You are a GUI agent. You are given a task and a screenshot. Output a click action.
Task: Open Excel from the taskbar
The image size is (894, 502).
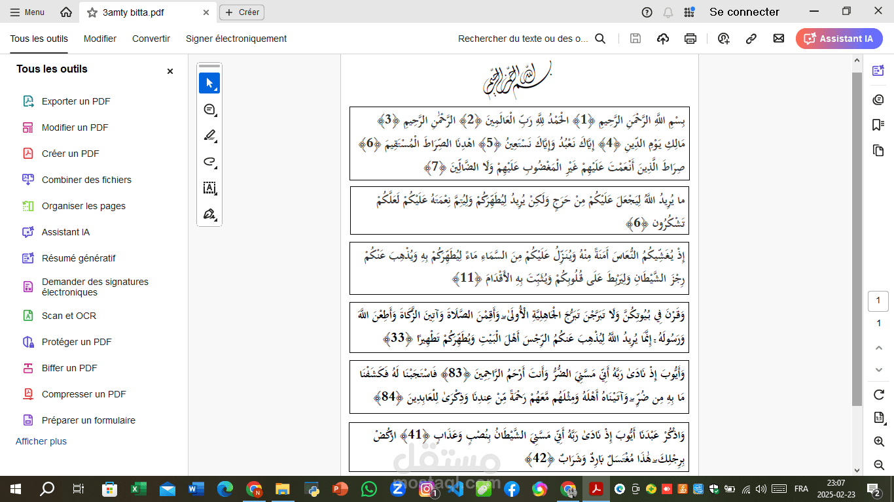tap(139, 489)
